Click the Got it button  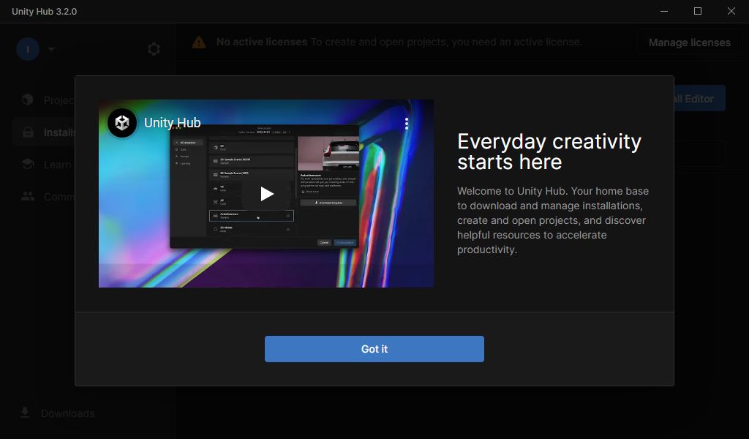[x=374, y=349]
